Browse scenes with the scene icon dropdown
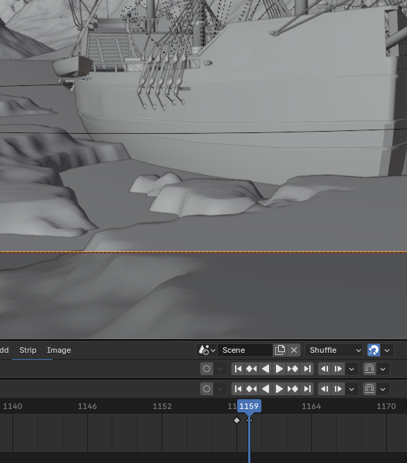Screen dimensions: 407x463 point(207,350)
